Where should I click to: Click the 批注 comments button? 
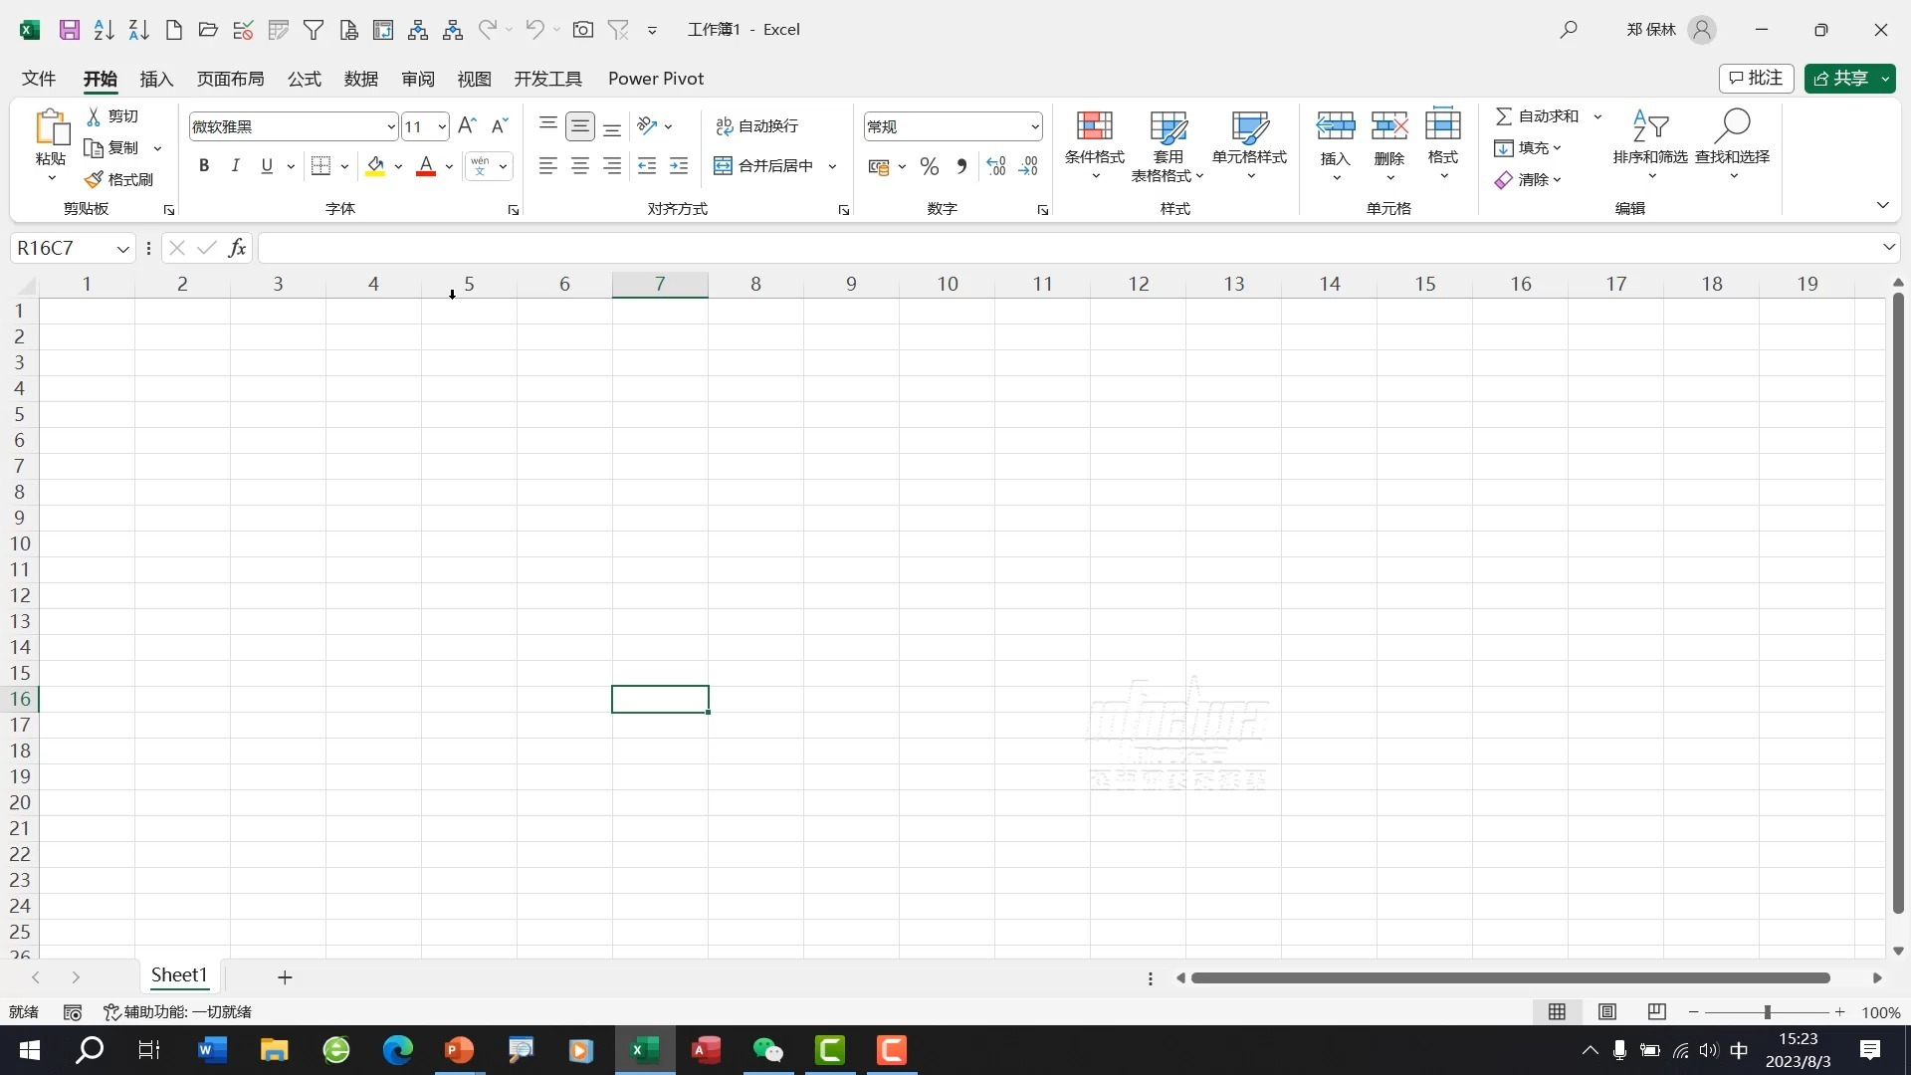[x=1757, y=78]
